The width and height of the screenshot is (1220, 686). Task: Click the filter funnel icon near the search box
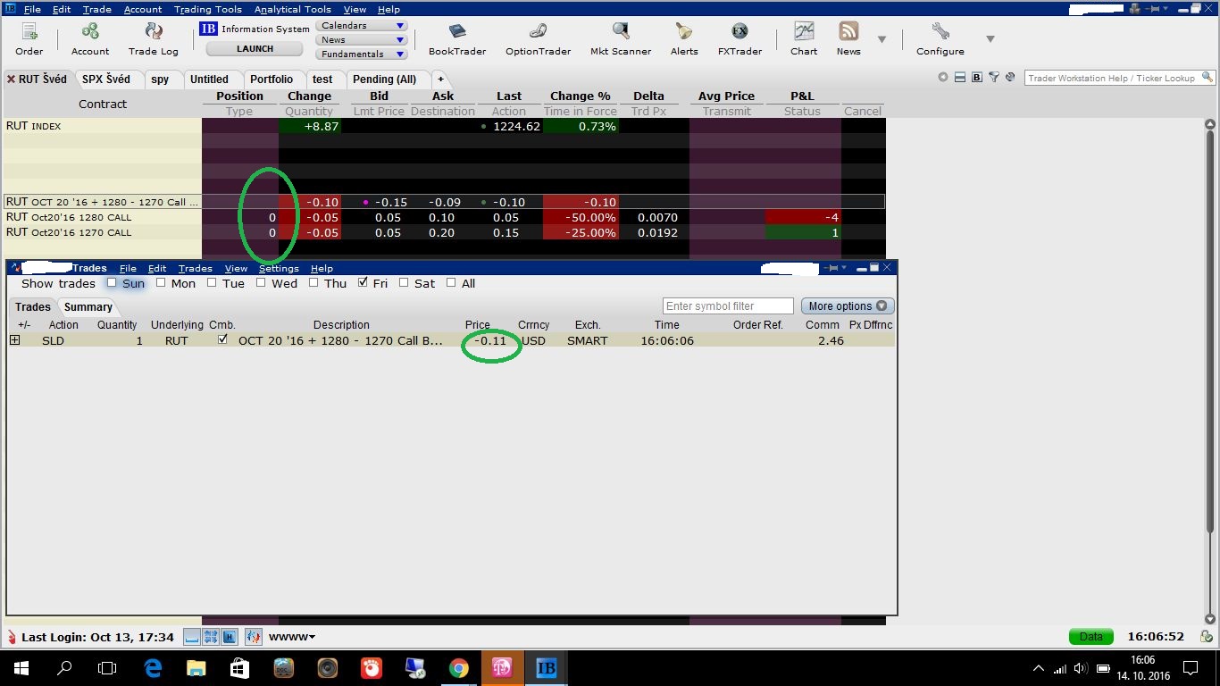tap(993, 78)
